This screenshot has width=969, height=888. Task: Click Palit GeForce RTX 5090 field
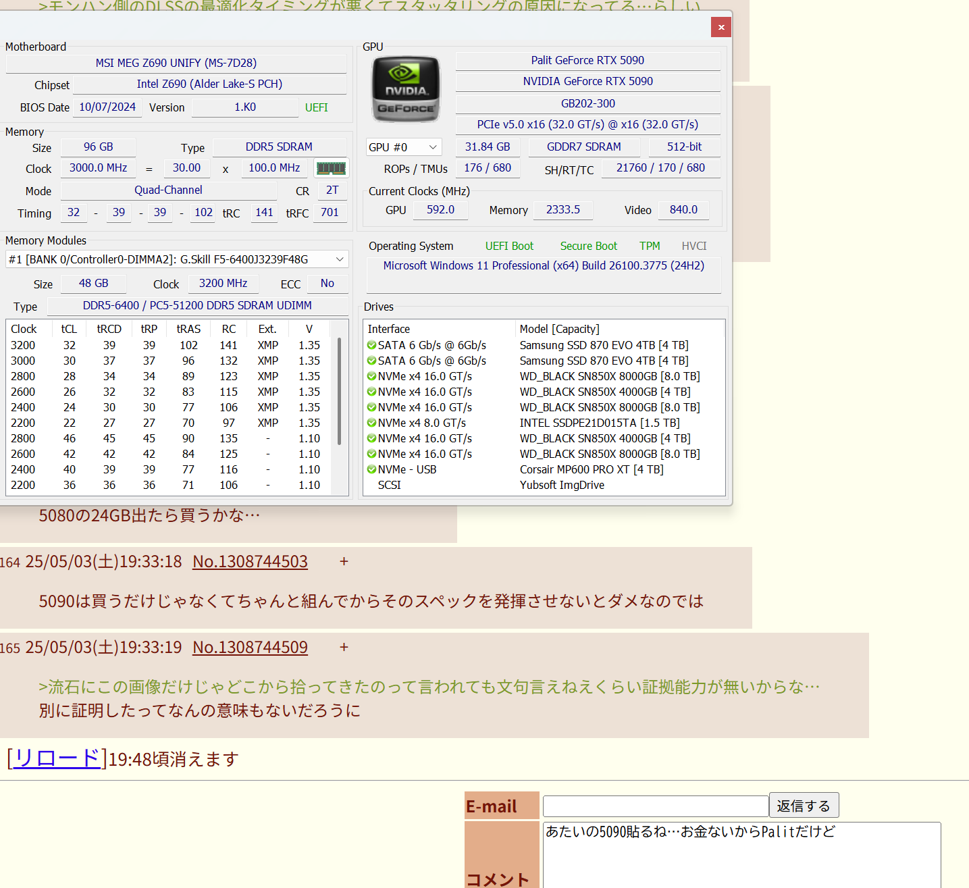(x=587, y=60)
